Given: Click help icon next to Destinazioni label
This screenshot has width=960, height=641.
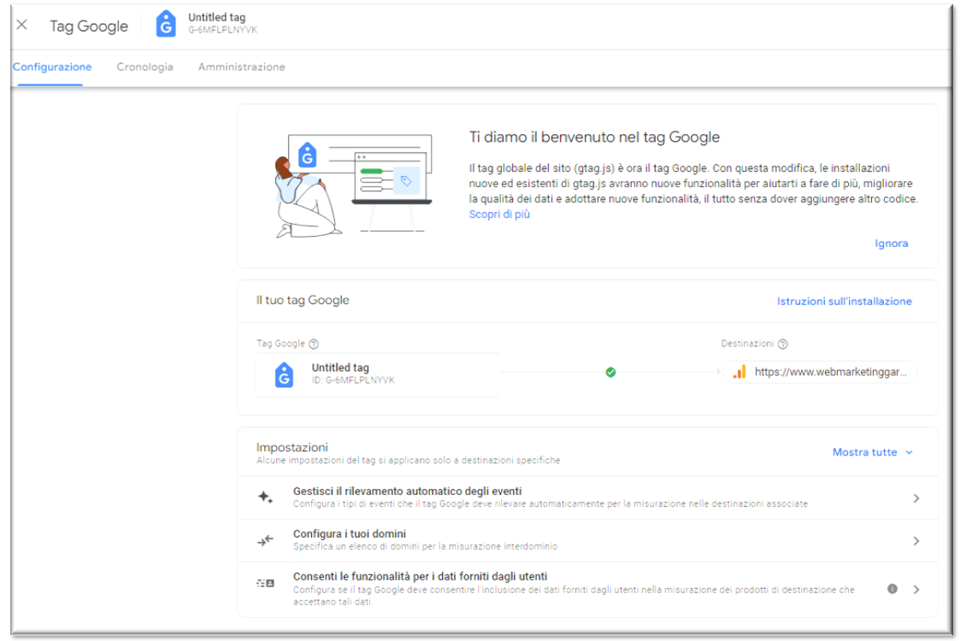Looking at the screenshot, I should pyautogui.click(x=782, y=344).
